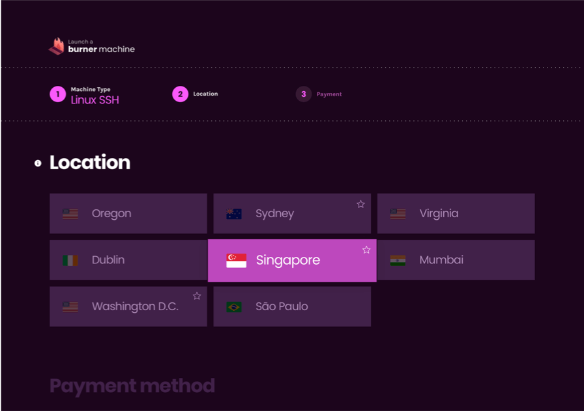Screen dimensions: 584x411
Task: Toggle the star on Sydney location
Action: click(x=360, y=204)
